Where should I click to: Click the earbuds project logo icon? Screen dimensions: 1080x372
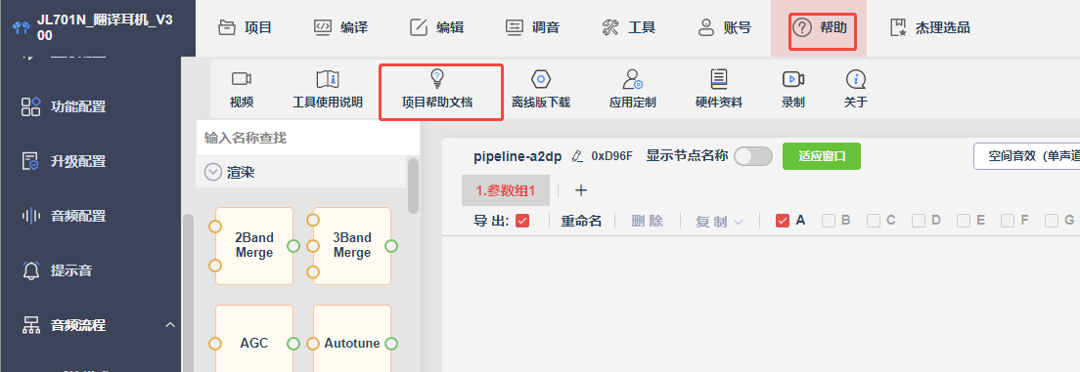pyautogui.click(x=22, y=28)
